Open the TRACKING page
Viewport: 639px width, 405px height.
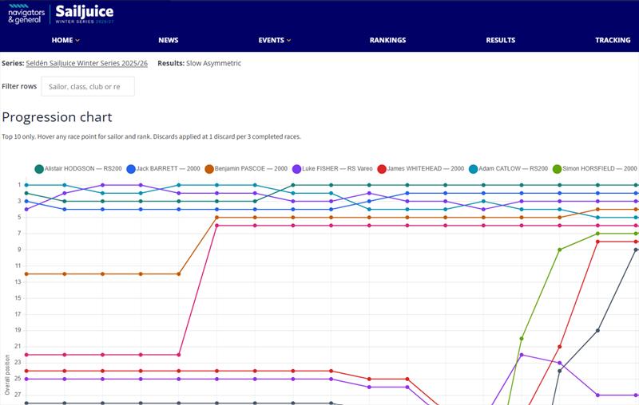[613, 40]
